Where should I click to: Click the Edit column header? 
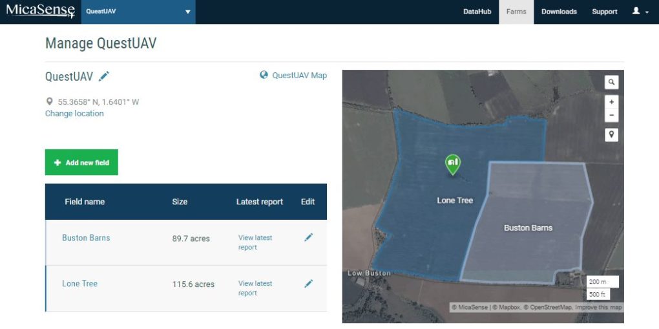click(x=308, y=202)
